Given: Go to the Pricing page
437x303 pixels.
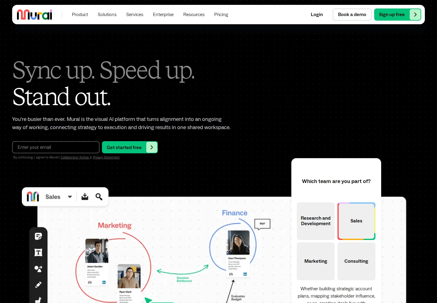Looking at the screenshot, I should pyautogui.click(x=221, y=15).
